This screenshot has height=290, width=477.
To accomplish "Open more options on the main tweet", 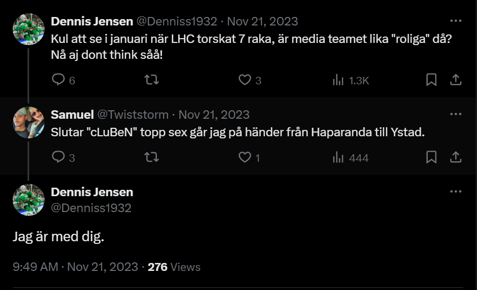I will tap(455, 192).
